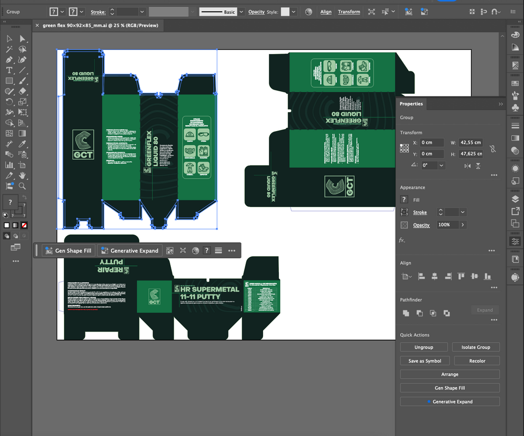Select the Selection tool arrow

coord(9,39)
